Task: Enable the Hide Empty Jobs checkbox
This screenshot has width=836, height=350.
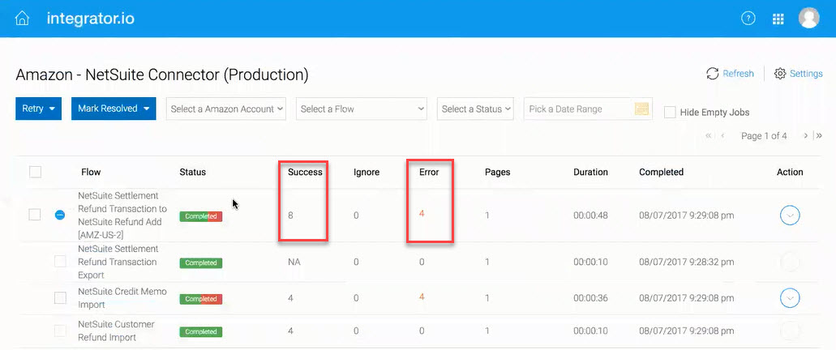Action: (x=671, y=112)
